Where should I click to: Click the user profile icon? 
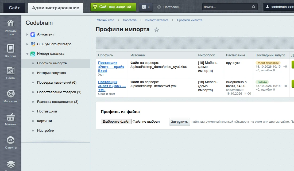[267, 7]
